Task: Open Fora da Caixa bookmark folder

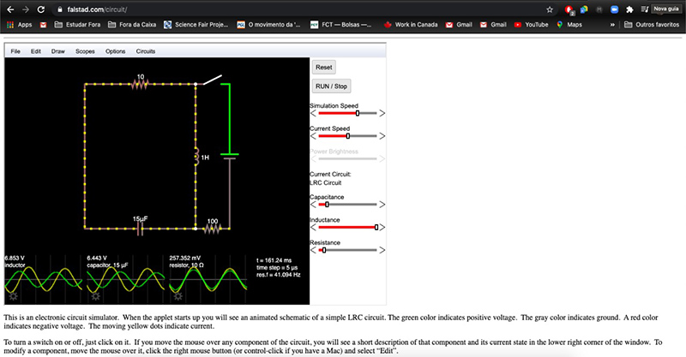Action: click(x=132, y=25)
